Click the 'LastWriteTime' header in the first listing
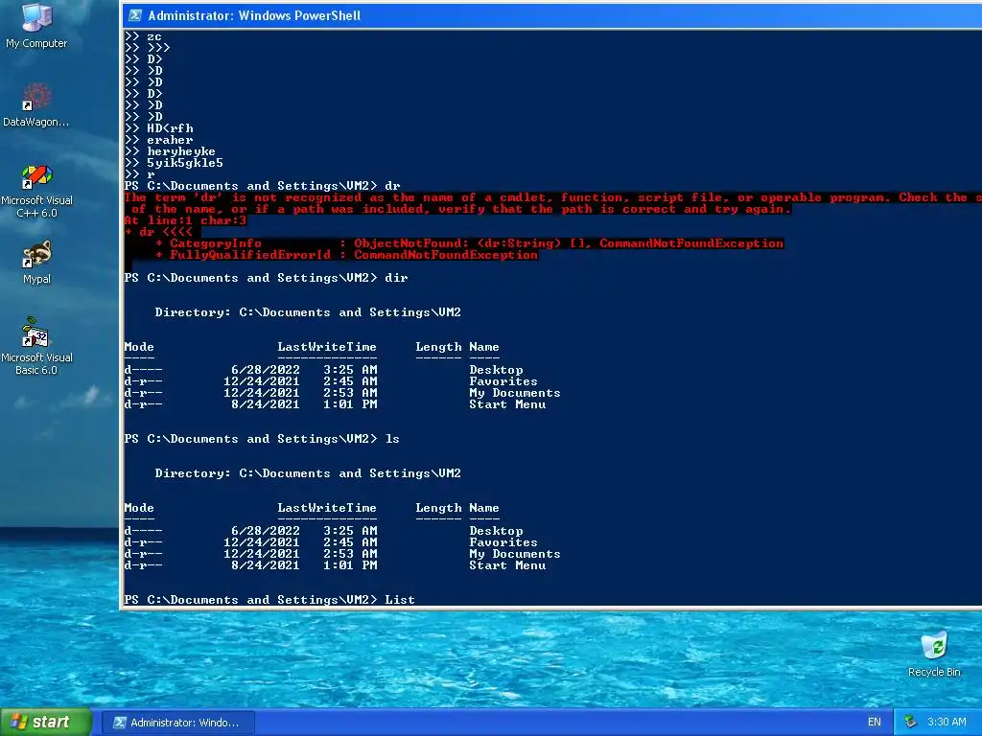The height and width of the screenshot is (736, 982). [327, 347]
